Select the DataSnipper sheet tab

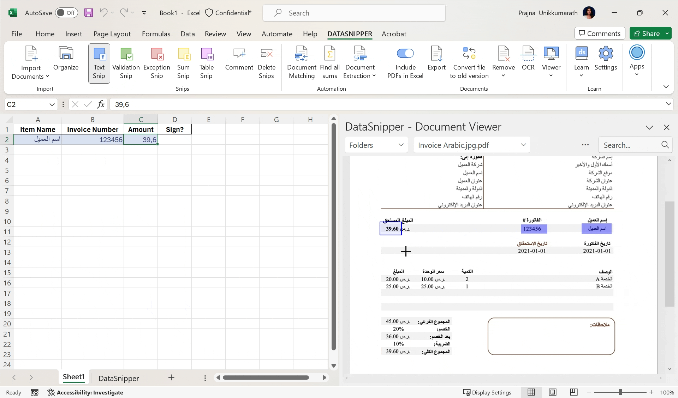pos(119,378)
